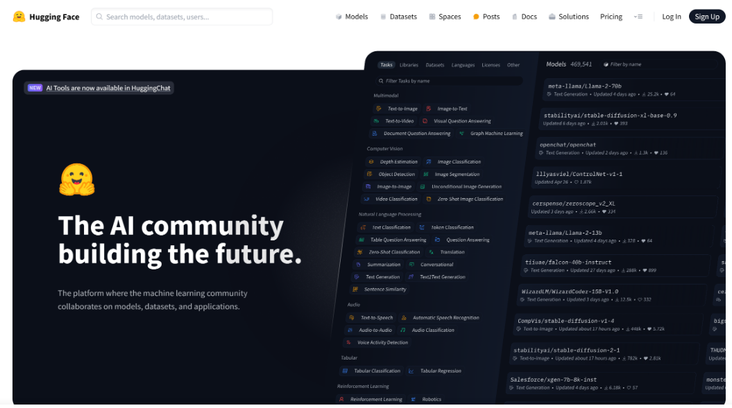Select the meta-llama/Llama-2-70b model card
Viewport: 732px width, 408px height.
click(x=634, y=89)
